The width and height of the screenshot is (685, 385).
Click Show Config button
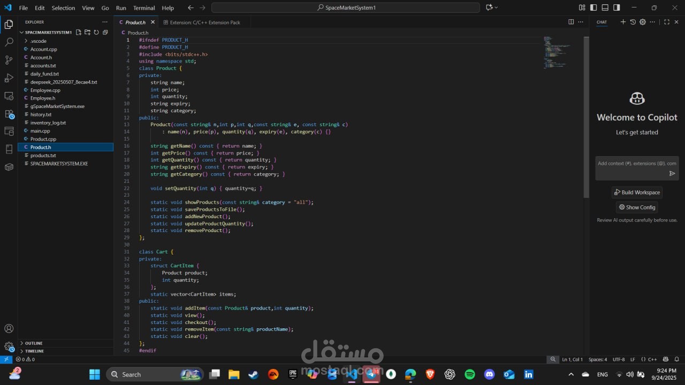point(637,207)
